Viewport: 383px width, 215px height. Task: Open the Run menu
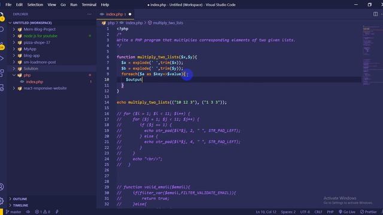74,5
